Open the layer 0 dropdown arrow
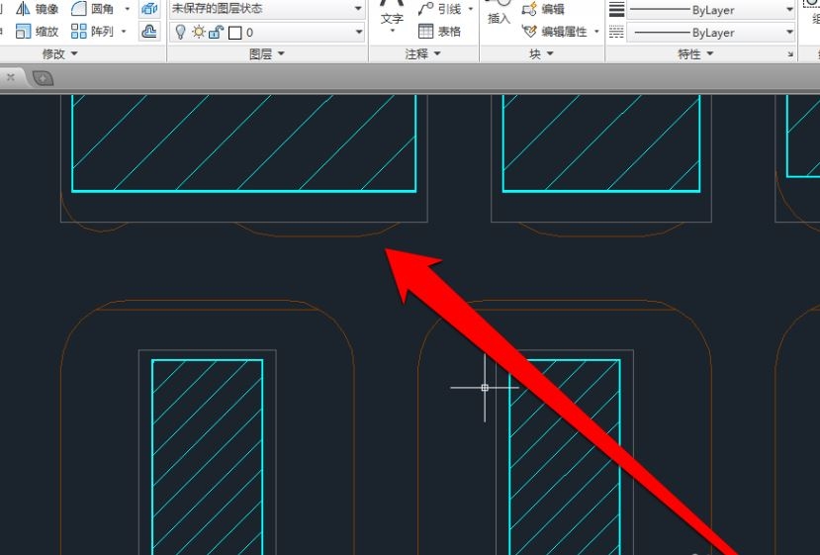 pos(359,33)
